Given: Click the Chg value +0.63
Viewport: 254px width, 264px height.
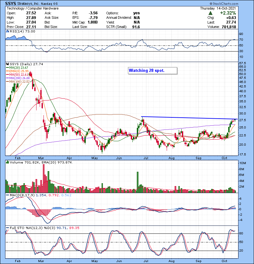Looking at the screenshot, I should pos(231,18).
